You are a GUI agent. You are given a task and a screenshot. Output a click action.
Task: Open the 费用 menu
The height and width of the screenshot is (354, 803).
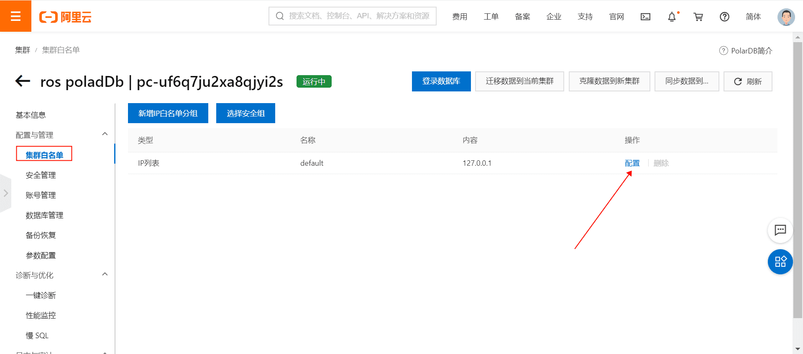[x=460, y=17]
